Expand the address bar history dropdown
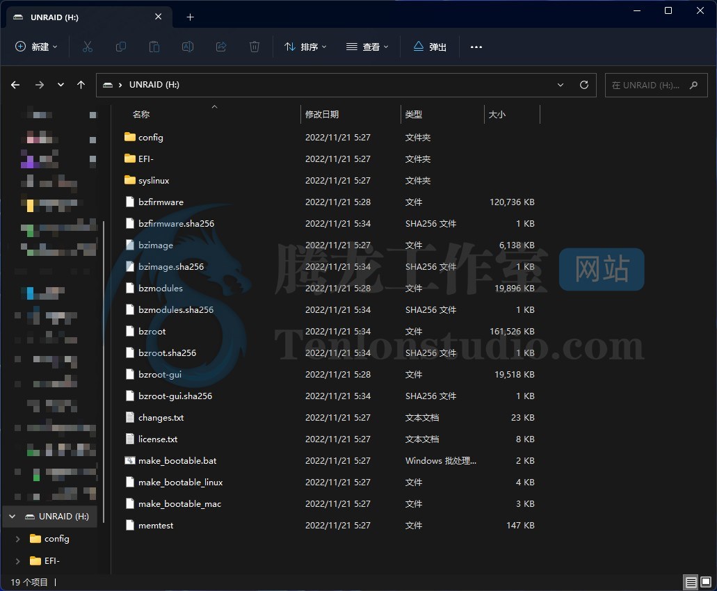 (x=560, y=85)
